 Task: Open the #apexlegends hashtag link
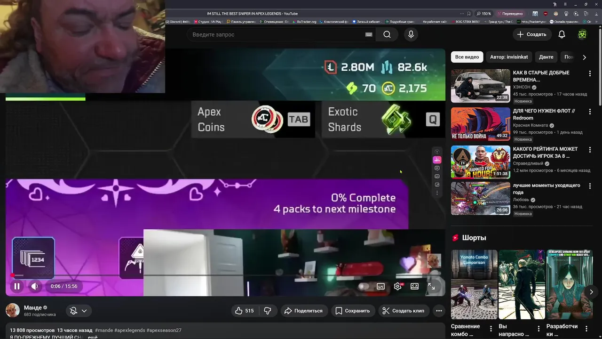(129, 331)
